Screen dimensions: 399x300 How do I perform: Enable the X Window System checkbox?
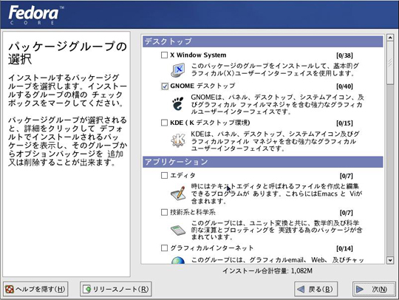[x=164, y=55]
